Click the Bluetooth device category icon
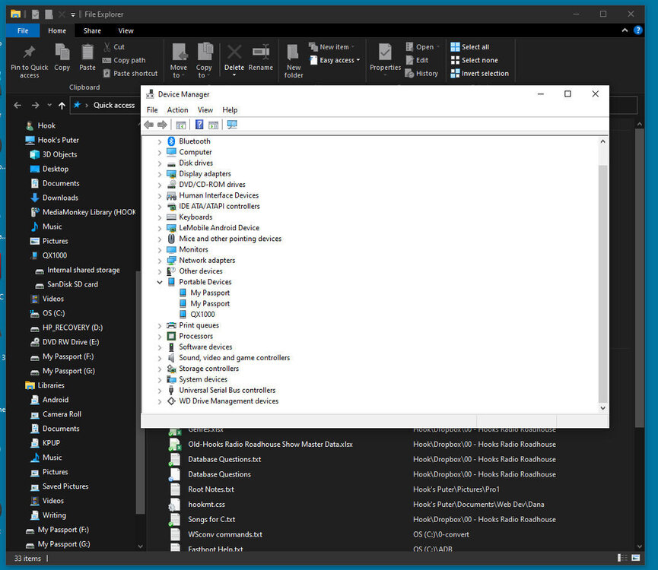Viewport: 658px width, 570px height. coord(171,141)
